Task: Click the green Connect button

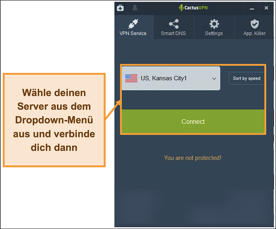Action: tap(193, 121)
